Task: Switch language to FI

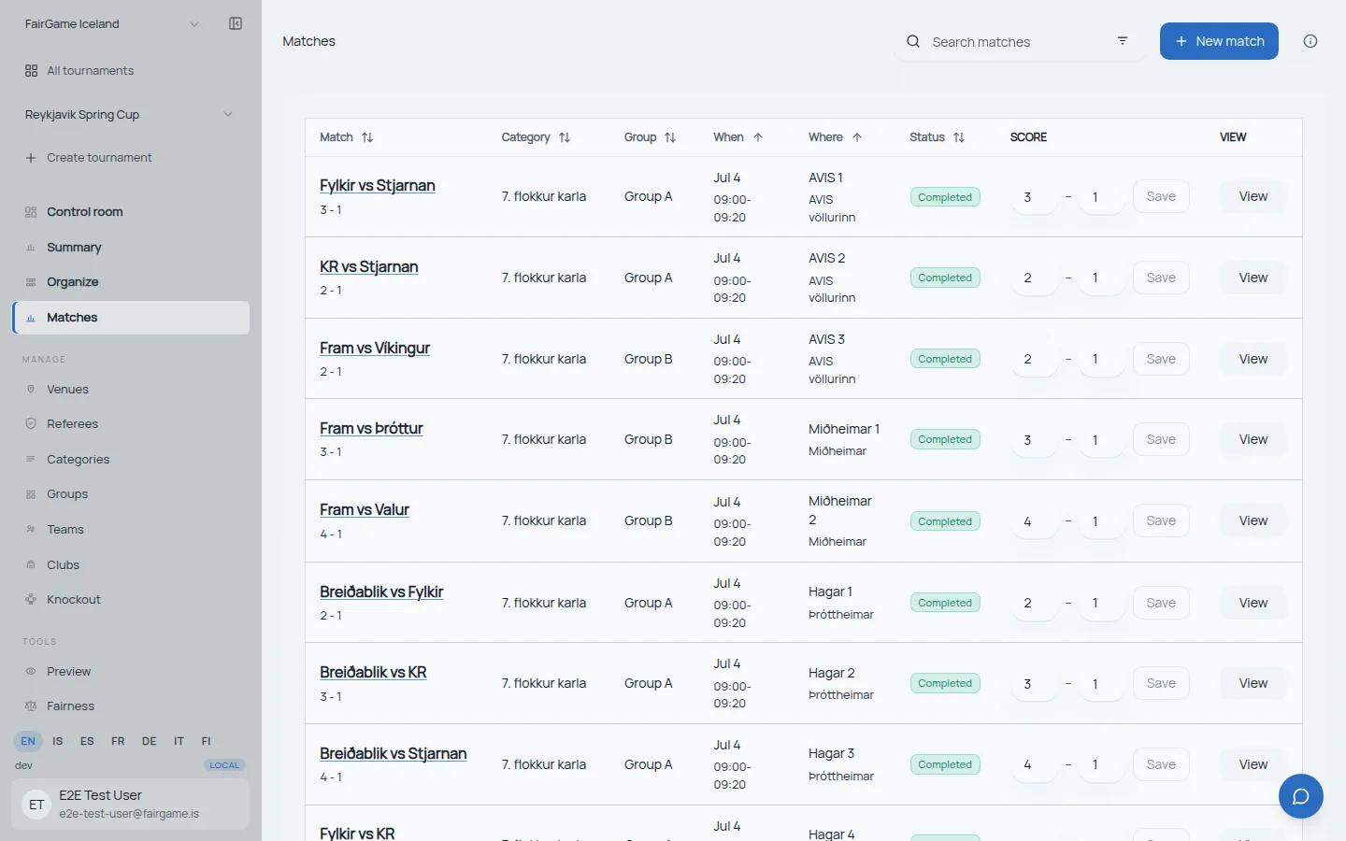Action: 207,741
